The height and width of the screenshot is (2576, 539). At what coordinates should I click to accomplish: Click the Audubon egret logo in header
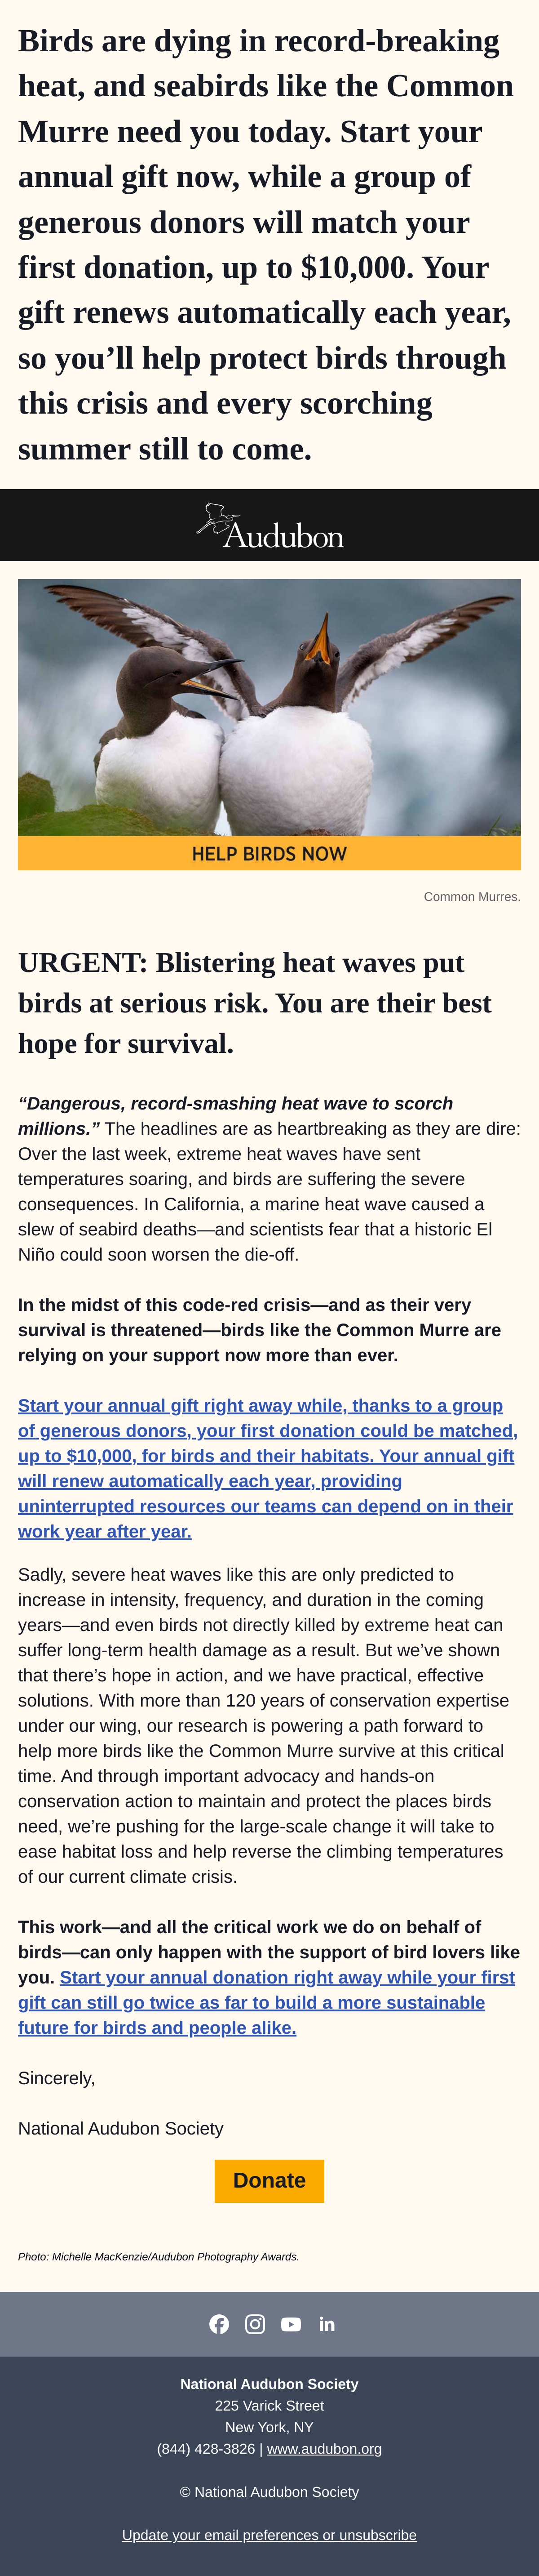pyautogui.click(x=269, y=526)
